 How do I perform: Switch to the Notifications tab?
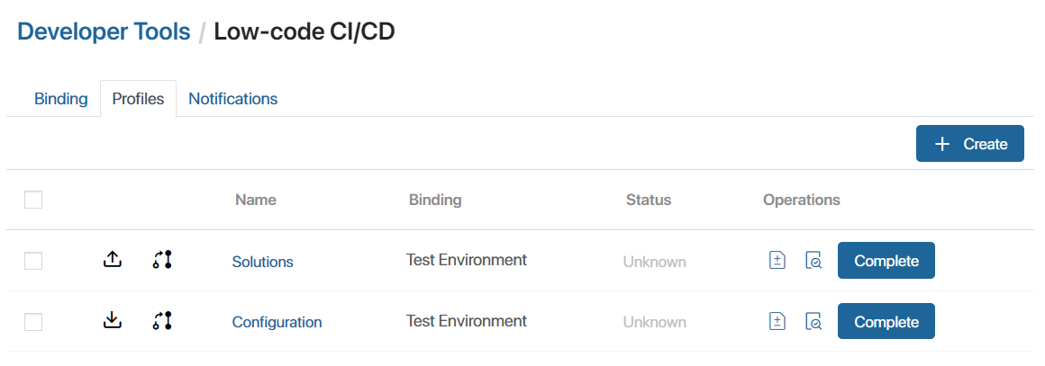pos(232,99)
